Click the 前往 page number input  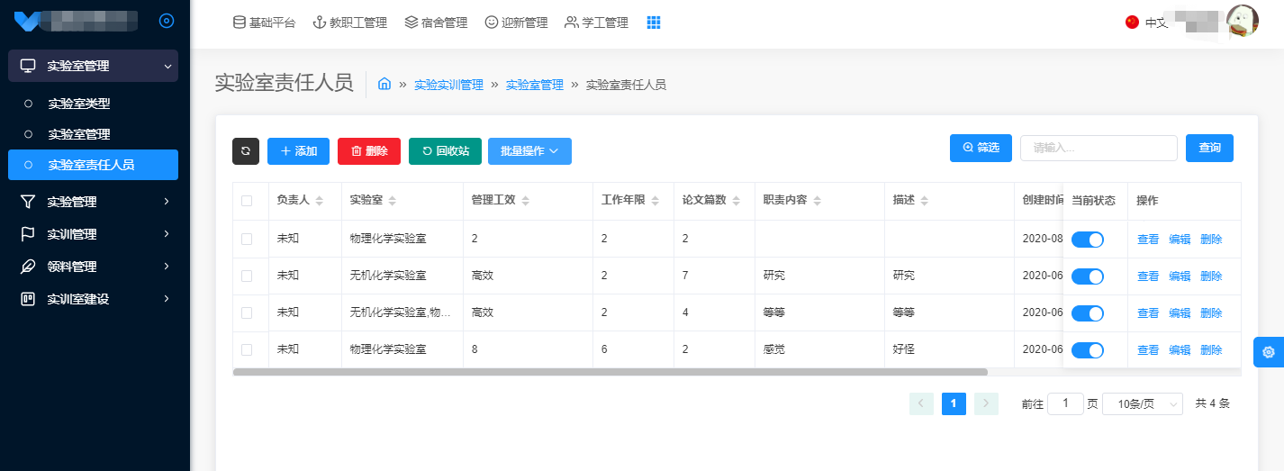(x=1066, y=403)
